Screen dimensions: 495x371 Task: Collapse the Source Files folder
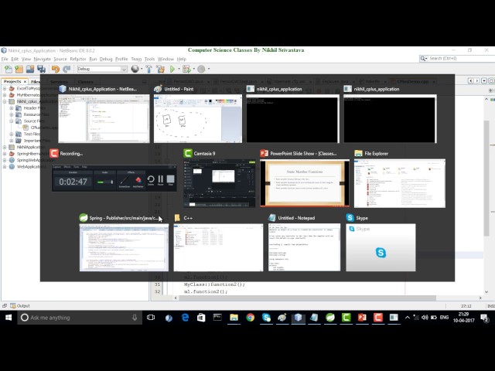[12, 121]
